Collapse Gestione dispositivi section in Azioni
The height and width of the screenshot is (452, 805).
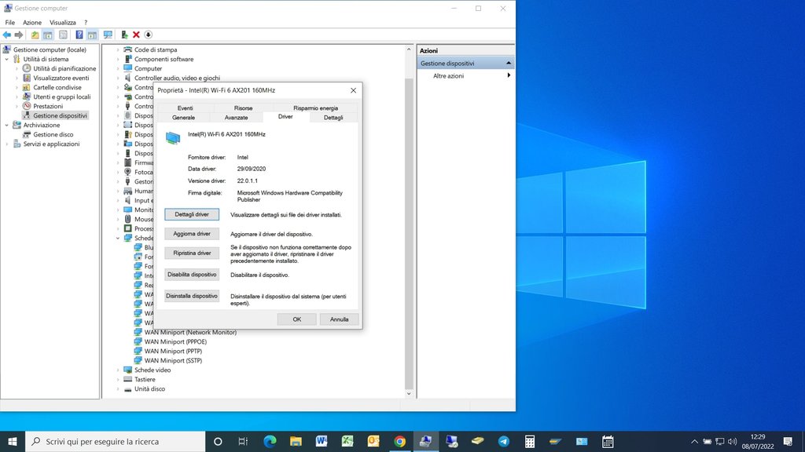point(509,64)
